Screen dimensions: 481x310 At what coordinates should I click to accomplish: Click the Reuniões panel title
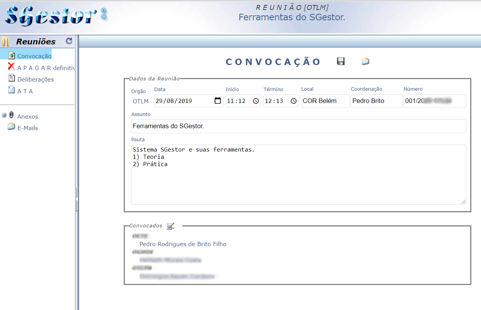point(36,41)
